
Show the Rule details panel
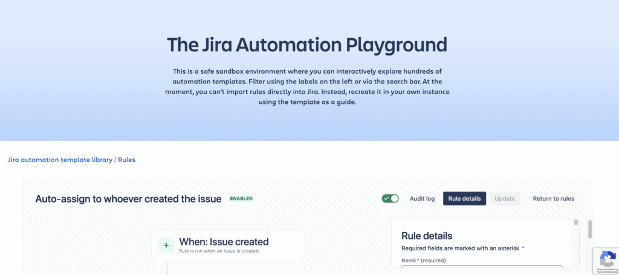pyautogui.click(x=464, y=198)
